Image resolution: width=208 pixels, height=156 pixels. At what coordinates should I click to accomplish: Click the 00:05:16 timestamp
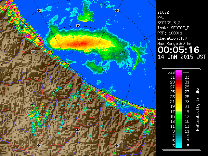178,50
